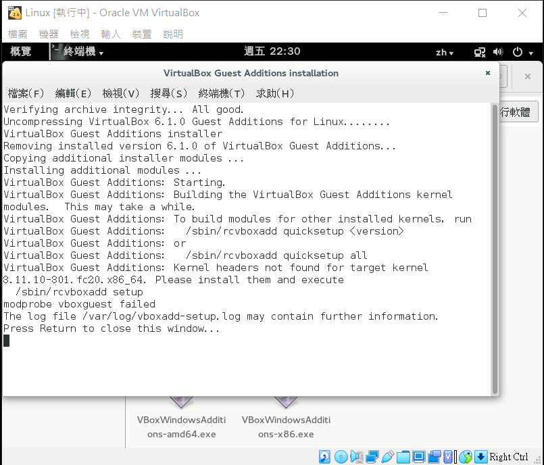Click the USB devices status icon
The height and width of the screenshot is (465, 544).
[x=387, y=457]
